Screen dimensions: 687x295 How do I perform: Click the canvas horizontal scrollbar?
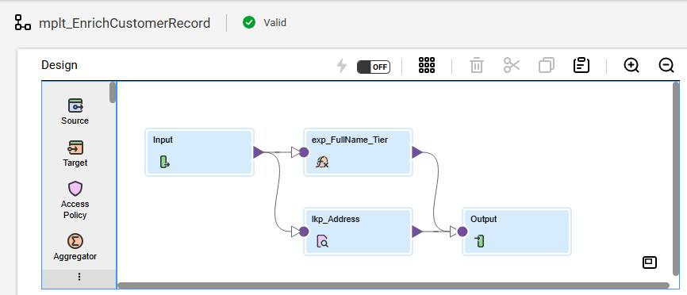[x=393, y=285]
